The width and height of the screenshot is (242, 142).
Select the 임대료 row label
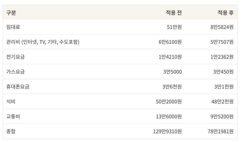(13, 27)
